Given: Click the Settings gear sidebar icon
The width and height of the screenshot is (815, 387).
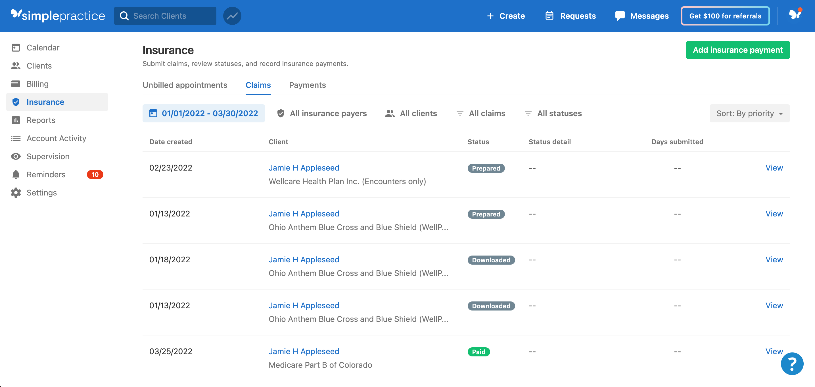Looking at the screenshot, I should 16,192.
